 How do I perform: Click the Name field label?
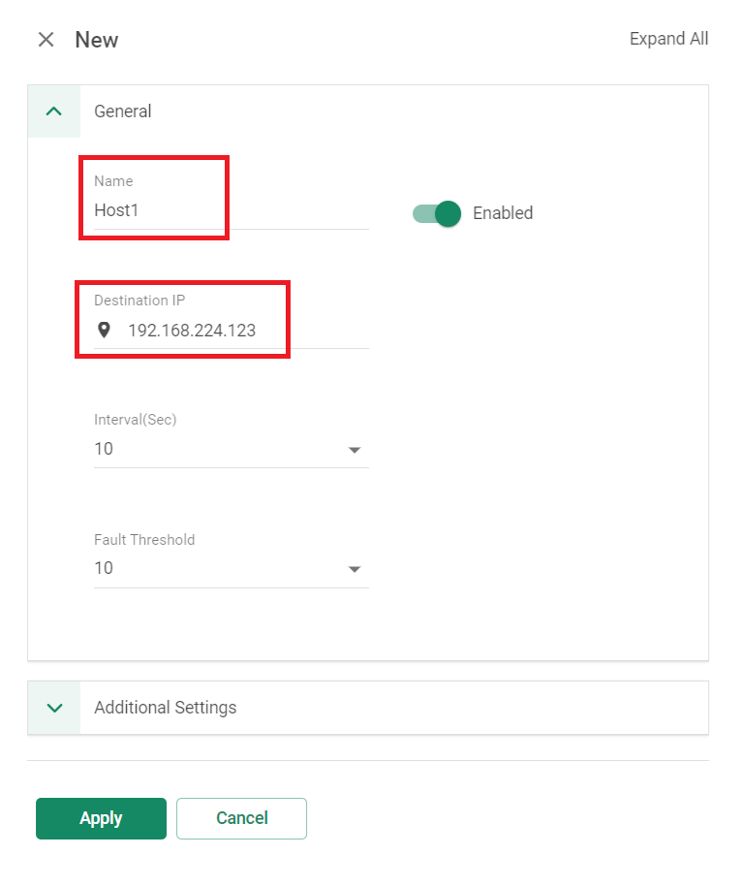(x=113, y=181)
